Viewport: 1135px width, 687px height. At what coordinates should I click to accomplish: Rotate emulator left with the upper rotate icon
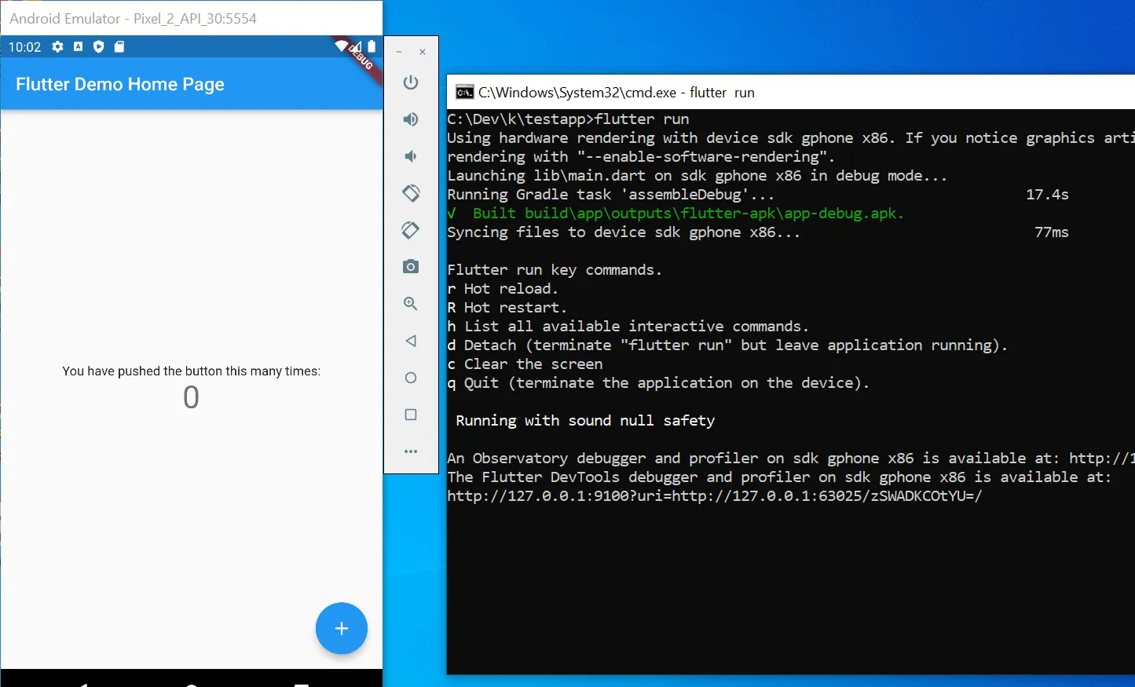pyautogui.click(x=411, y=193)
